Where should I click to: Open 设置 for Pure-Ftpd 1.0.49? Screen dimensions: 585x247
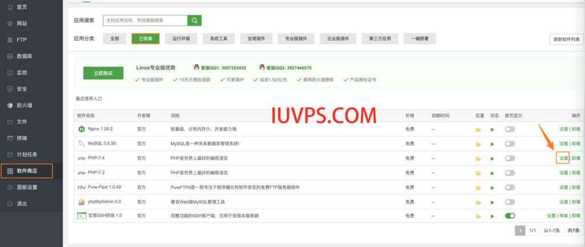tap(563, 188)
